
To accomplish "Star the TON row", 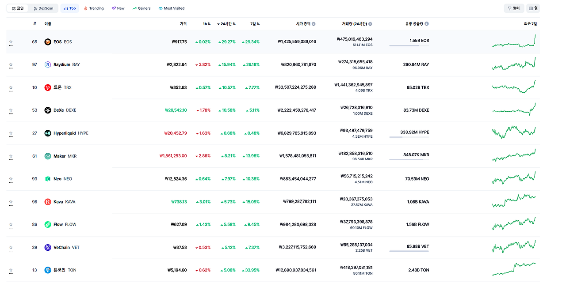I will [x=11, y=271].
